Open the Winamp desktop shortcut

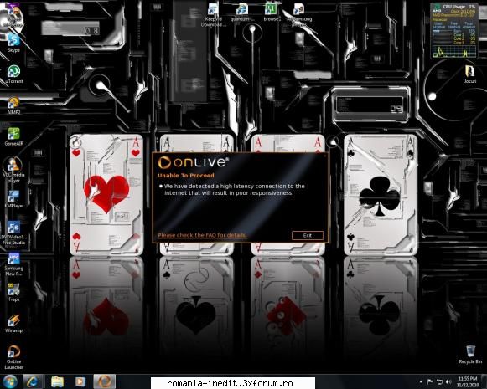tap(13, 324)
